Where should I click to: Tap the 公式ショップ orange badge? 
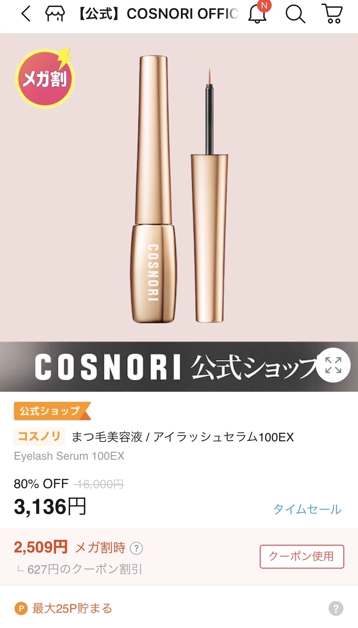click(52, 411)
